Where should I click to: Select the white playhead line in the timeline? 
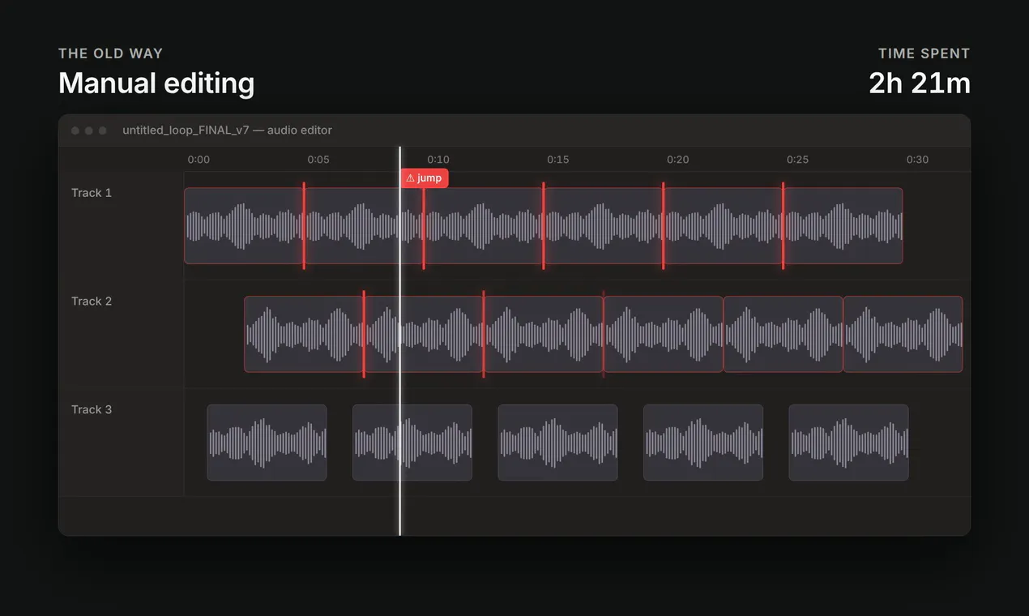click(x=400, y=340)
